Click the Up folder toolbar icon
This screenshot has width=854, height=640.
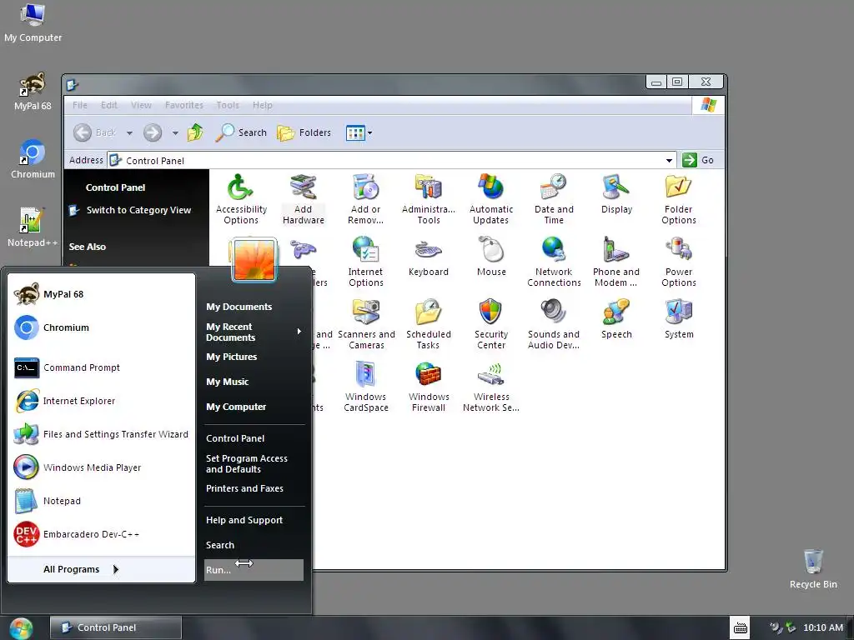click(x=195, y=132)
